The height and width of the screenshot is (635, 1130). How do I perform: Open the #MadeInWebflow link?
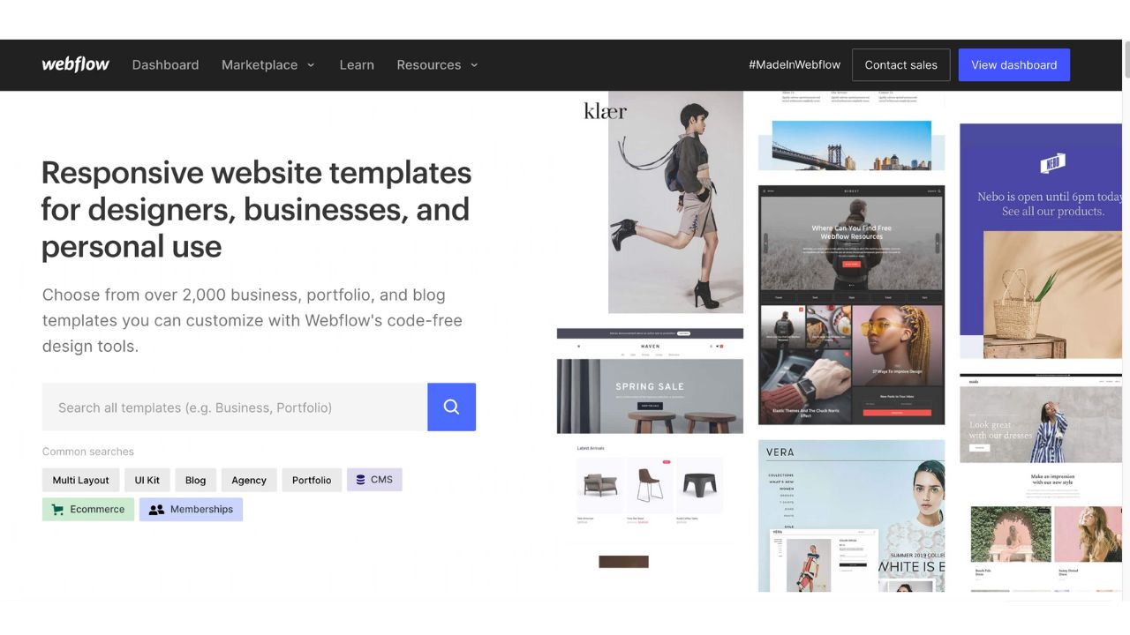click(794, 64)
